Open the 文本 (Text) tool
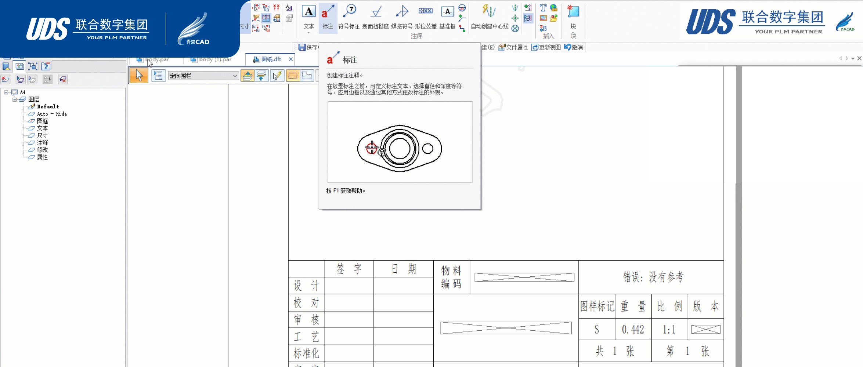Screen dimensions: 863x367 [x=309, y=17]
